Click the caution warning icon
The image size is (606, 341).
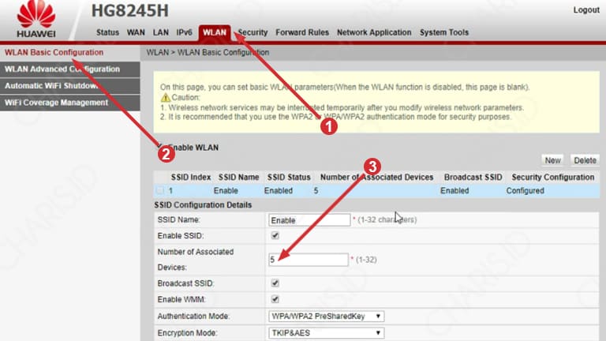pyautogui.click(x=165, y=97)
